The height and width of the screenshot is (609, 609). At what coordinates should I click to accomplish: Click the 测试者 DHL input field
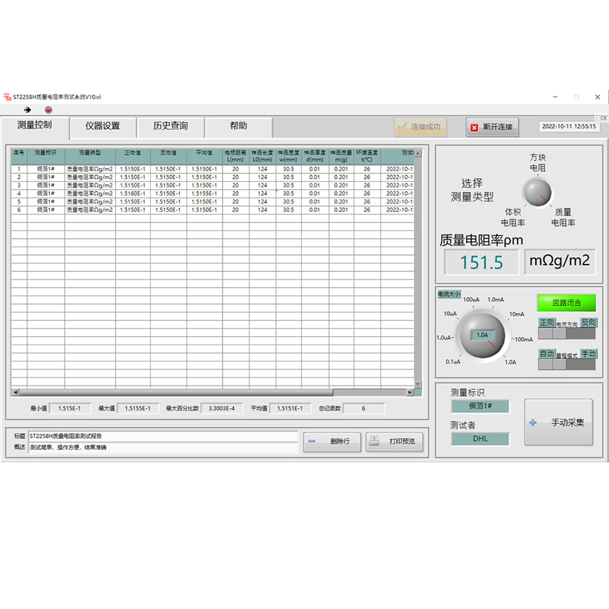480,438
